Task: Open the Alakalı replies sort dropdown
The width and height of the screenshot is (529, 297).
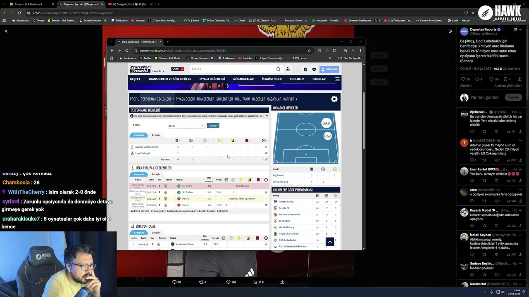Action: [466, 86]
